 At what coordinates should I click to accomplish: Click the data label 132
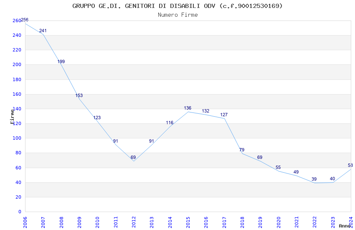click(205, 111)
